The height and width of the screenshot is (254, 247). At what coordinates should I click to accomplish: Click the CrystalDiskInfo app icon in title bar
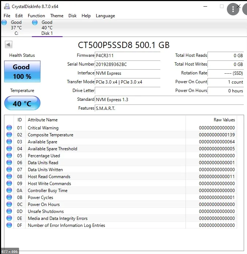[7, 6]
